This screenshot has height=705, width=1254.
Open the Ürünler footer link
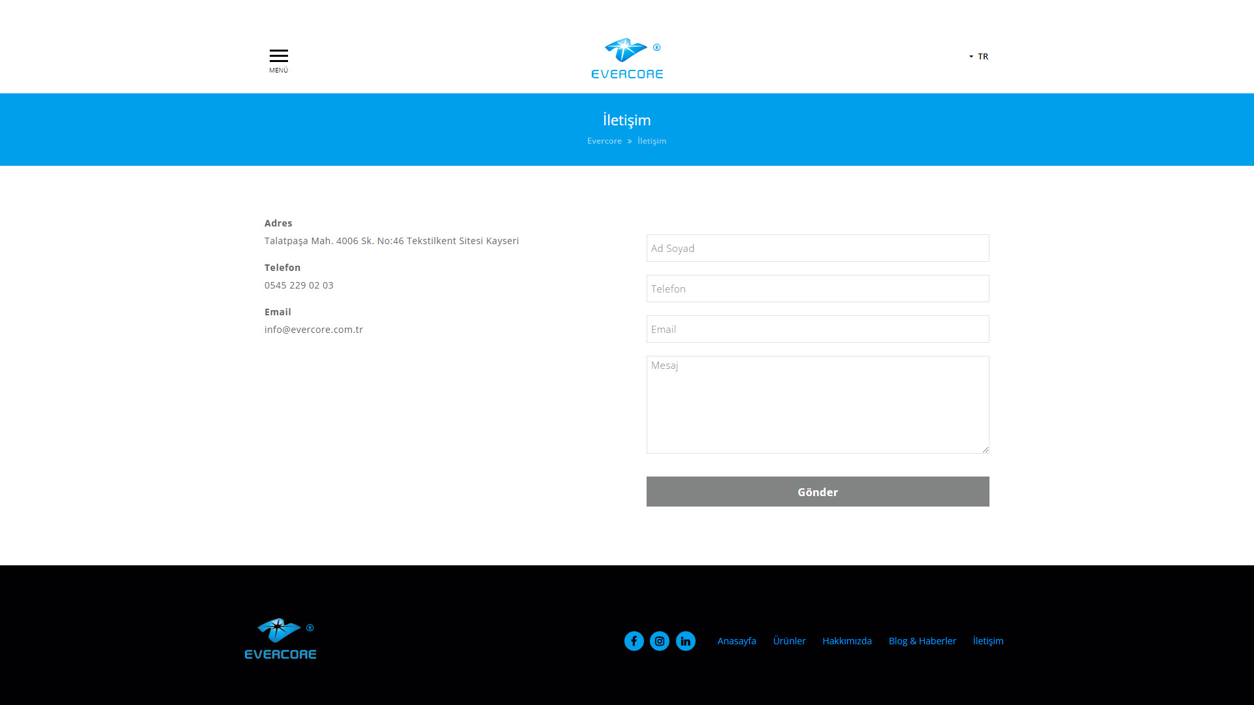click(789, 641)
